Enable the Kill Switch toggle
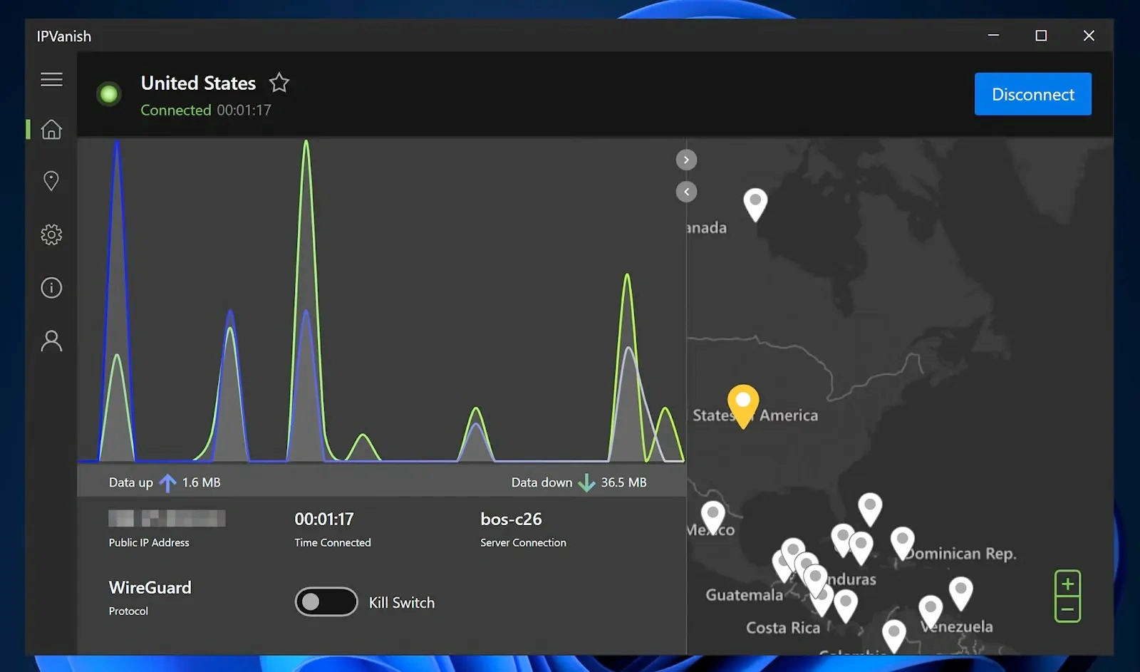This screenshot has height=672, width=1140. pyautogui.click(x=326, y=602)
